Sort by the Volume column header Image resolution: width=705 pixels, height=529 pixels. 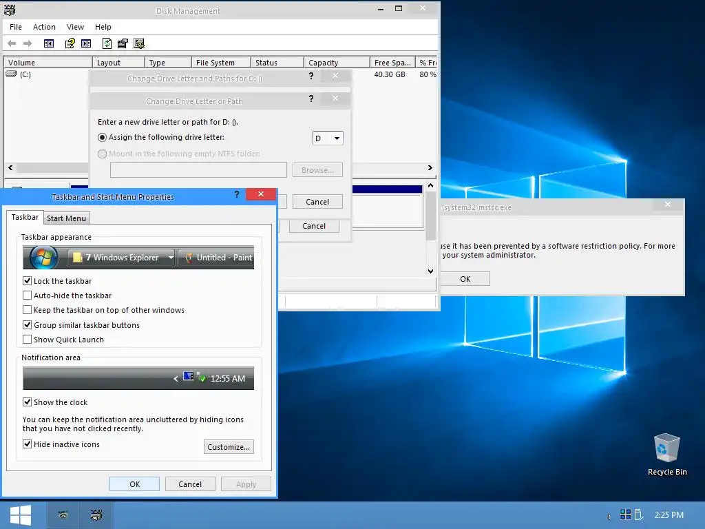[x=48, y=63]
